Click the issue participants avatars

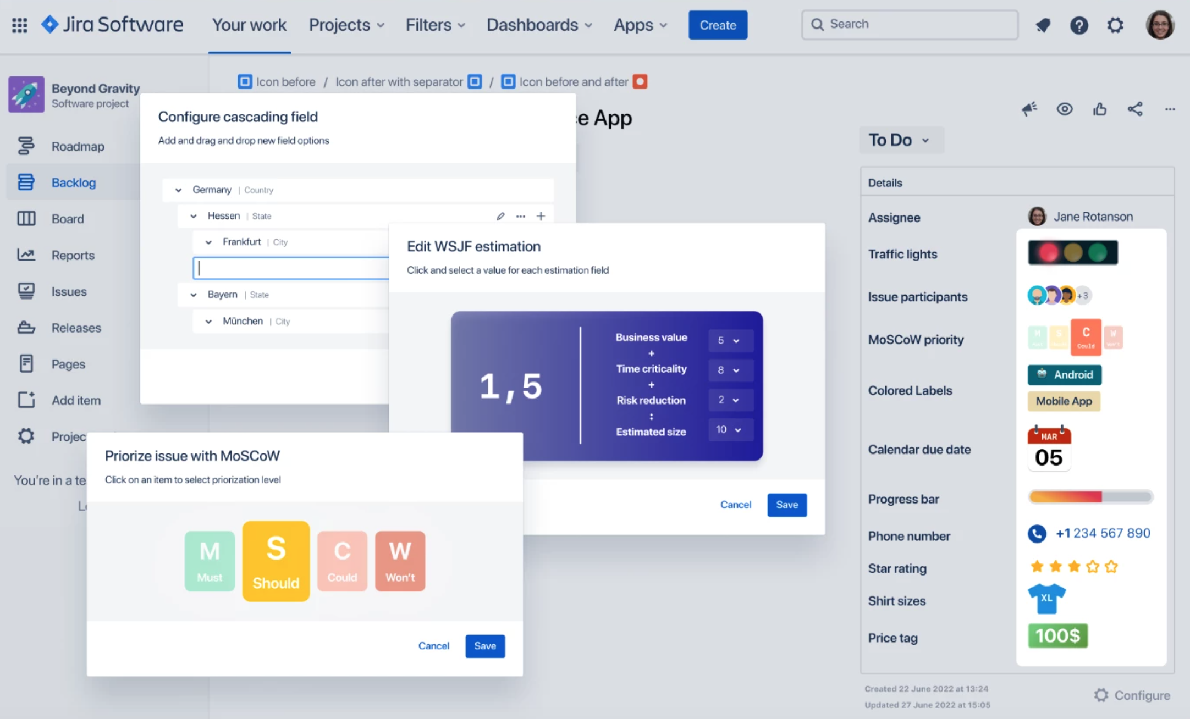pyautogui.click(x=1059, y=295)
